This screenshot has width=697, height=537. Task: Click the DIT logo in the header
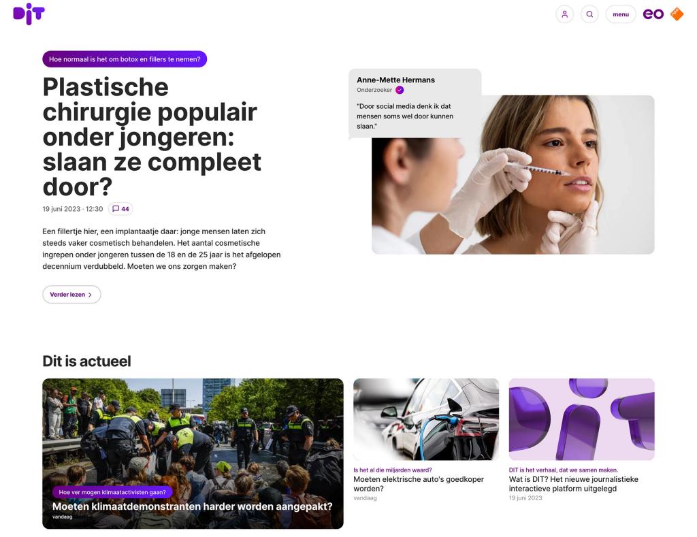(29, 14)
